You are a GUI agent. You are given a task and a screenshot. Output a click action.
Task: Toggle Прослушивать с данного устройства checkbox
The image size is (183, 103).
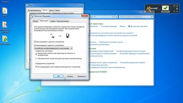[x=35, y=42]
